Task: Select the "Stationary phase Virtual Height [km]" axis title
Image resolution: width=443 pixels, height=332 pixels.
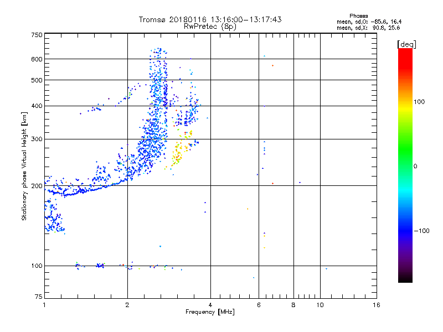Action: tap(24, 166)
